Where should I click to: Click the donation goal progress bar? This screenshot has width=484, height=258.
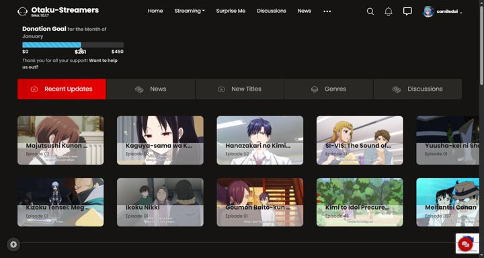[x=73, y=45]
